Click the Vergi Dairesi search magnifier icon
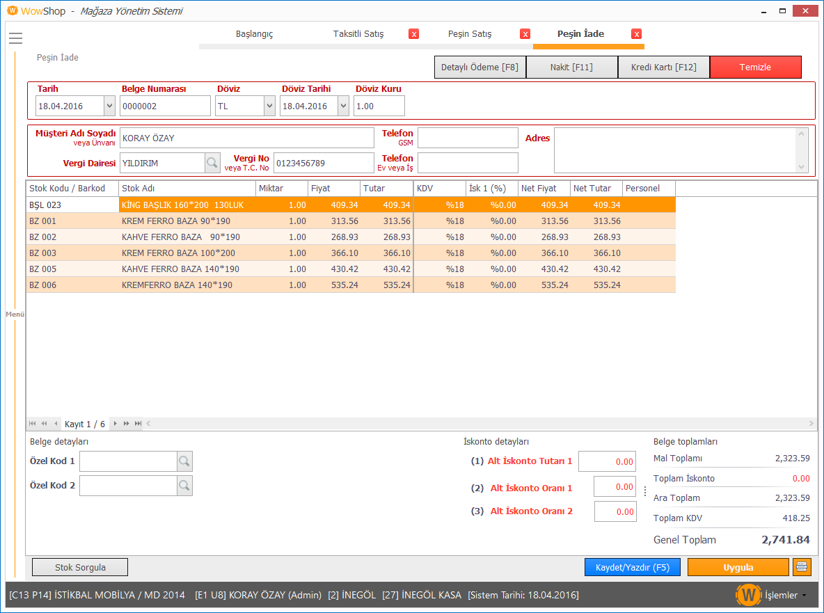Image resolution: width=824 pixels, height=613 pixels. (x=212, y=163)
